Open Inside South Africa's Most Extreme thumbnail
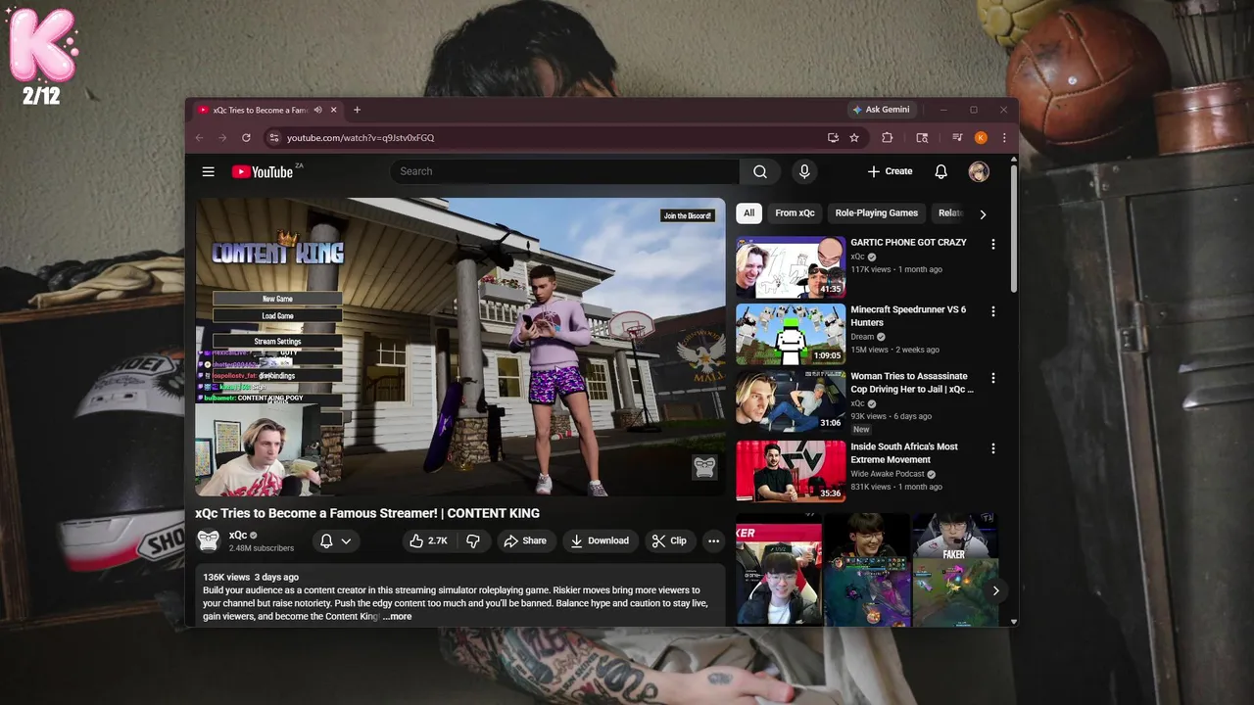Viewport: 1254px width, 705px height. (x=791, y=471)
